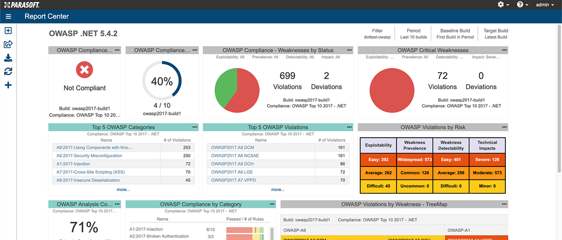Image resolution: width=562 pixels, height=240 pixels.
Task: Click the Technical Impacts Severe: 126 cell
Action: [x=487, y=160]
